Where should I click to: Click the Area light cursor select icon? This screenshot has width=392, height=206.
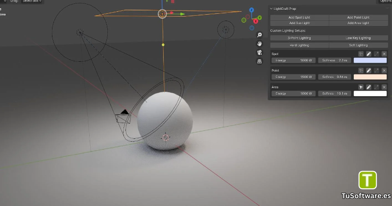pos(361,87)
